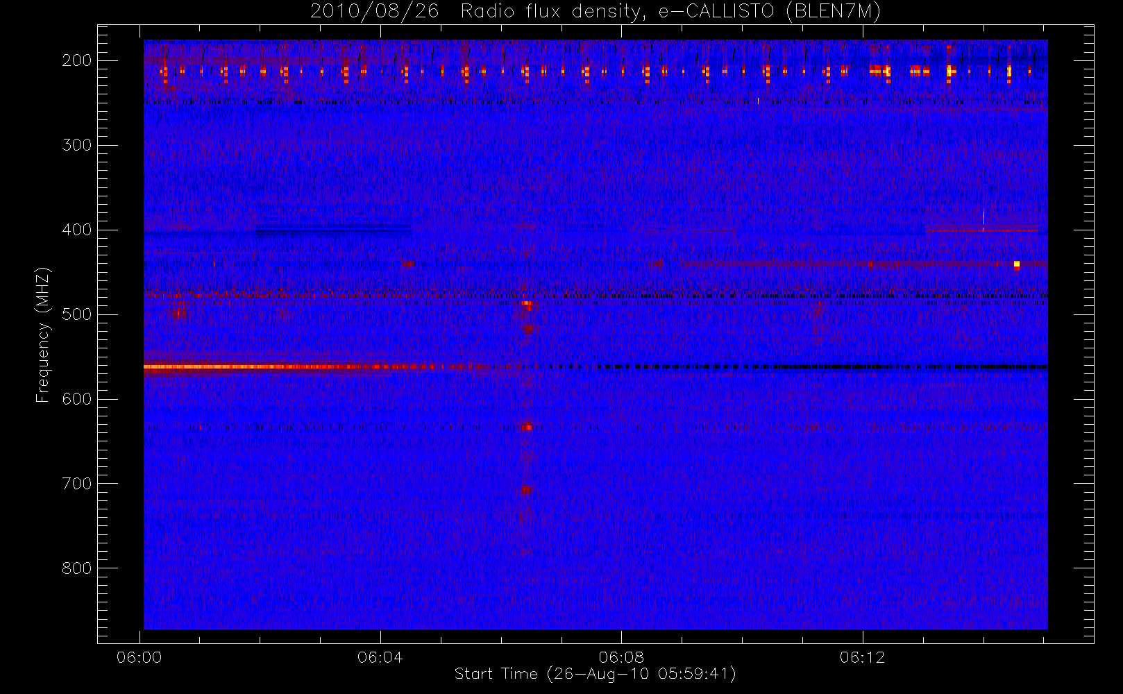Click the 06:00 time tick label
The image size is (1123, 694).
(140, 657)
